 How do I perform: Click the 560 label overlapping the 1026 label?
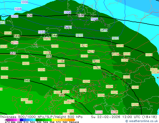61,95
